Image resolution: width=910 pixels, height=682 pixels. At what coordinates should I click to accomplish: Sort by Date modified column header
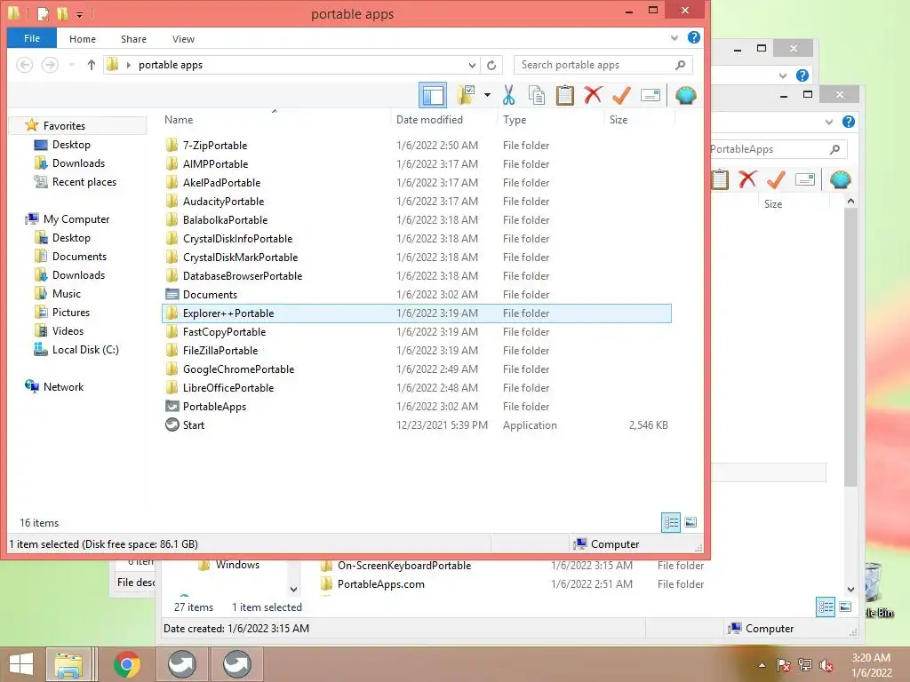[x=429, y=120]
